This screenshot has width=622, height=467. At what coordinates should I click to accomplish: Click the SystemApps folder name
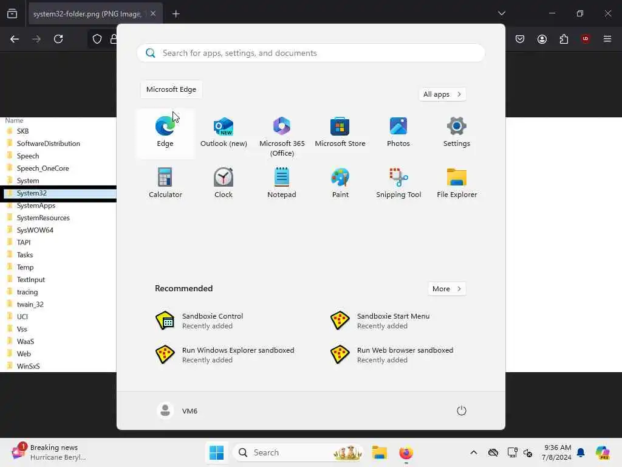[36, 206]
